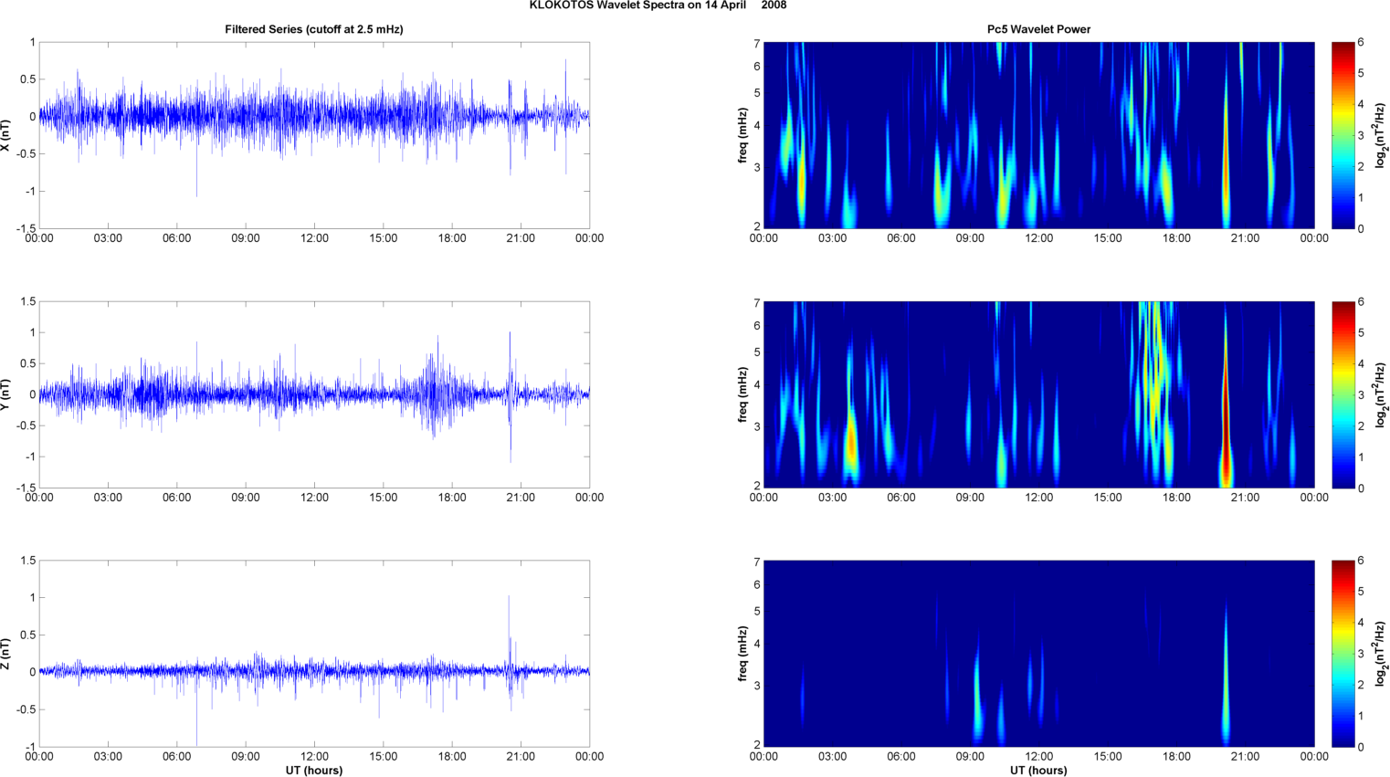Viewport: 1390px width, 777px height.
Task: Click the -1.5 tick on X (nT) axis
Action: pos(26,228)
